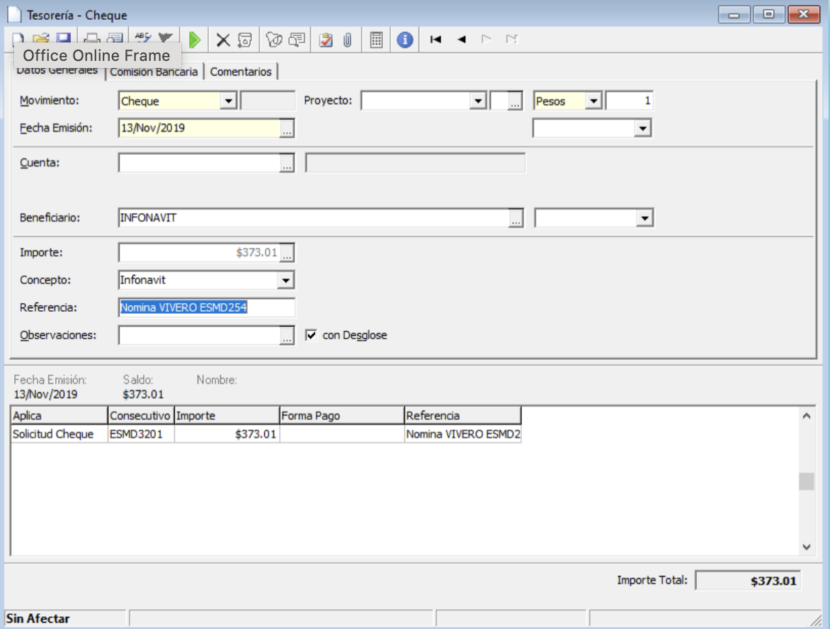Click the empty Forma Pago grid cell
Image resolution: width=830 pixels, height=629 pixels.
coord(341,434)
